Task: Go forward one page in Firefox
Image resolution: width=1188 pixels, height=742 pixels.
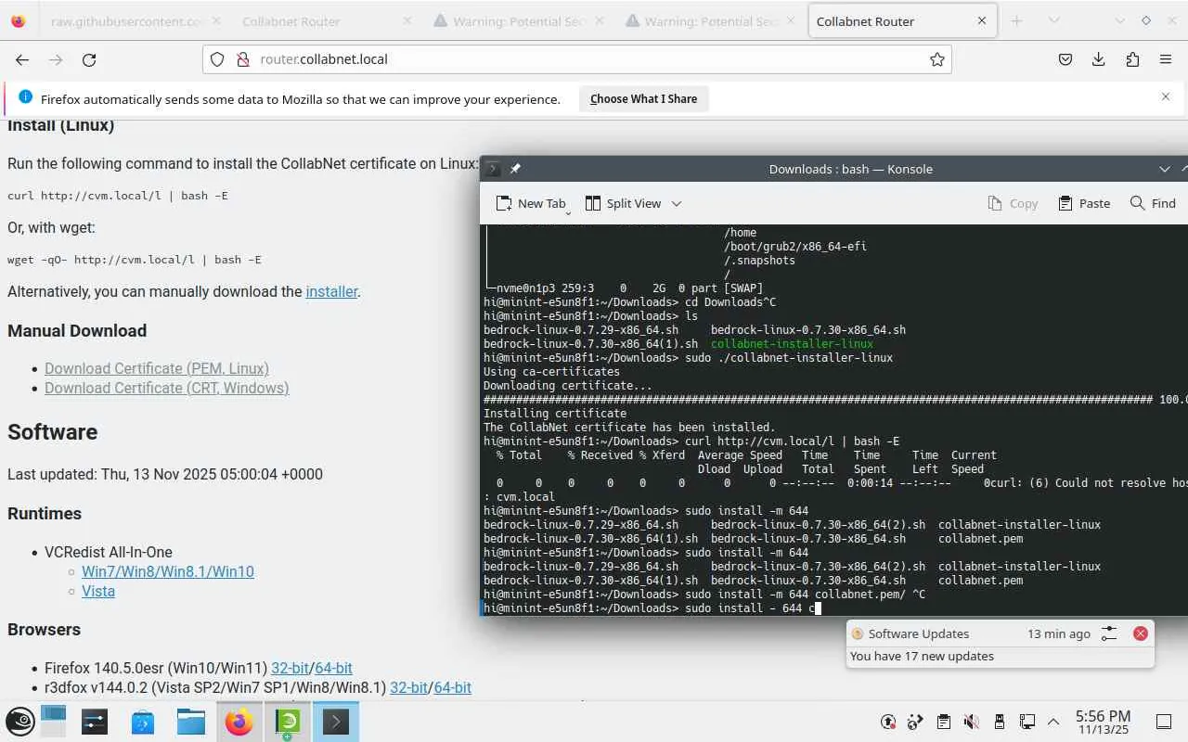Action: coord(56,59)
